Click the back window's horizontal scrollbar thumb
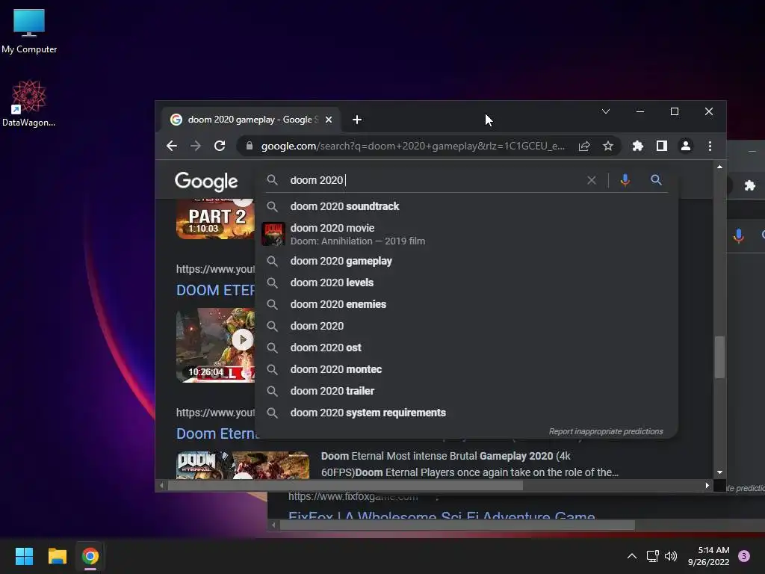The height and width of the screenshot is (574, 765). point(458,525)
